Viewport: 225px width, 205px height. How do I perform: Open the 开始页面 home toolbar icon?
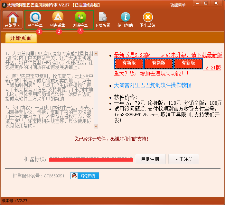tap(13, 20)
